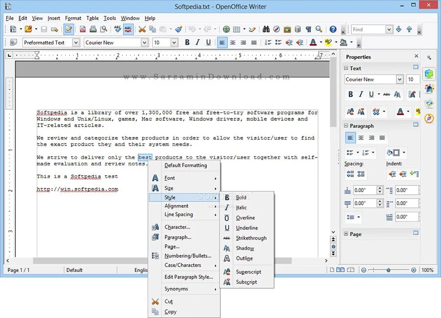Toggle Justified alignment in formatting toolbar
Viewport: 441px width, 318px height.
point(254,43)
